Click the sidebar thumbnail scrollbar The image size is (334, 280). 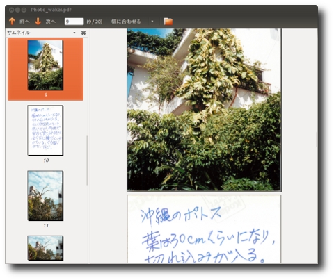point(87,160)
